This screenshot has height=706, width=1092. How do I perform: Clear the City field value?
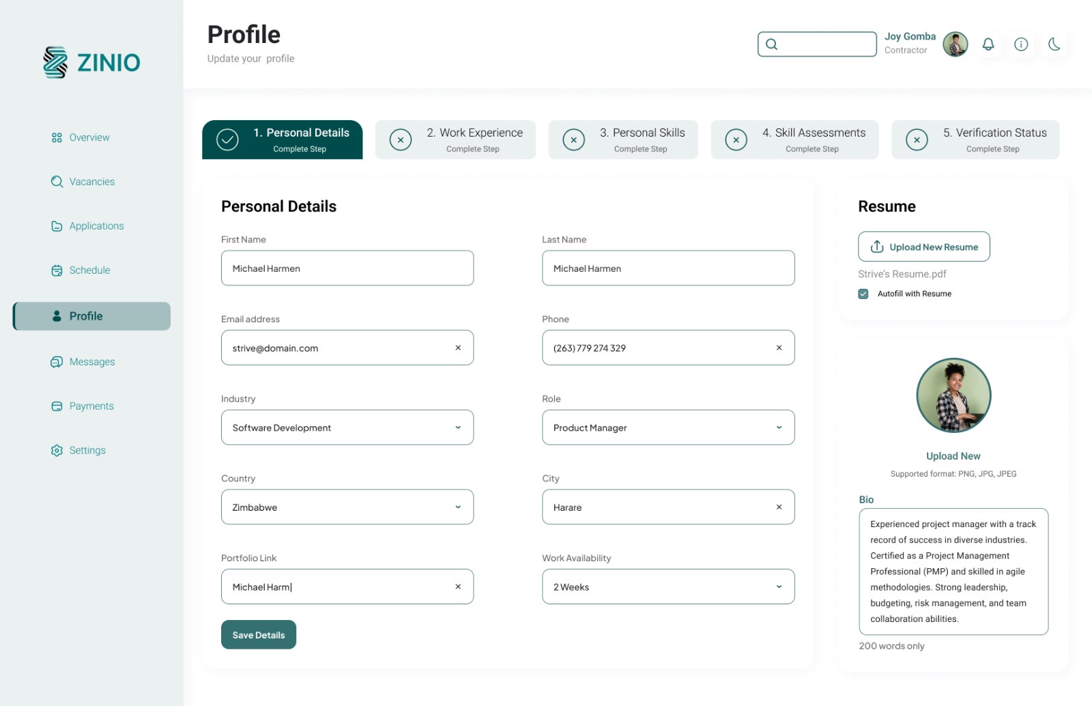pos(779,507)
